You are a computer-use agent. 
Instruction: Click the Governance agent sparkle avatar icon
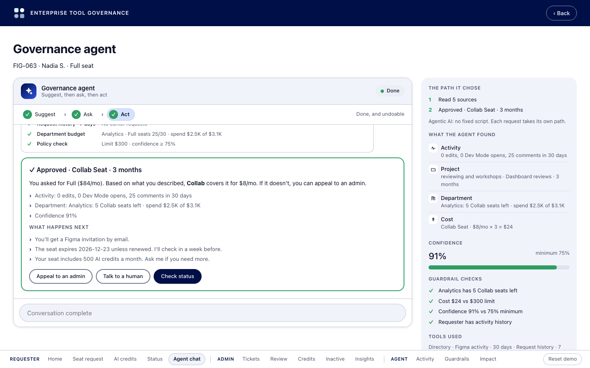[x=29, y=91]
